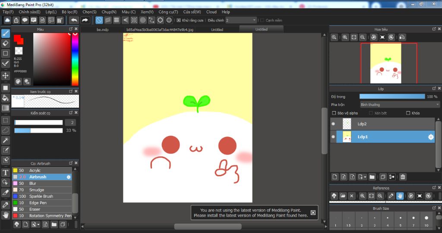Choose brush size 10 preset
This screenshot has height=233, width=442.
click(426, 221)
